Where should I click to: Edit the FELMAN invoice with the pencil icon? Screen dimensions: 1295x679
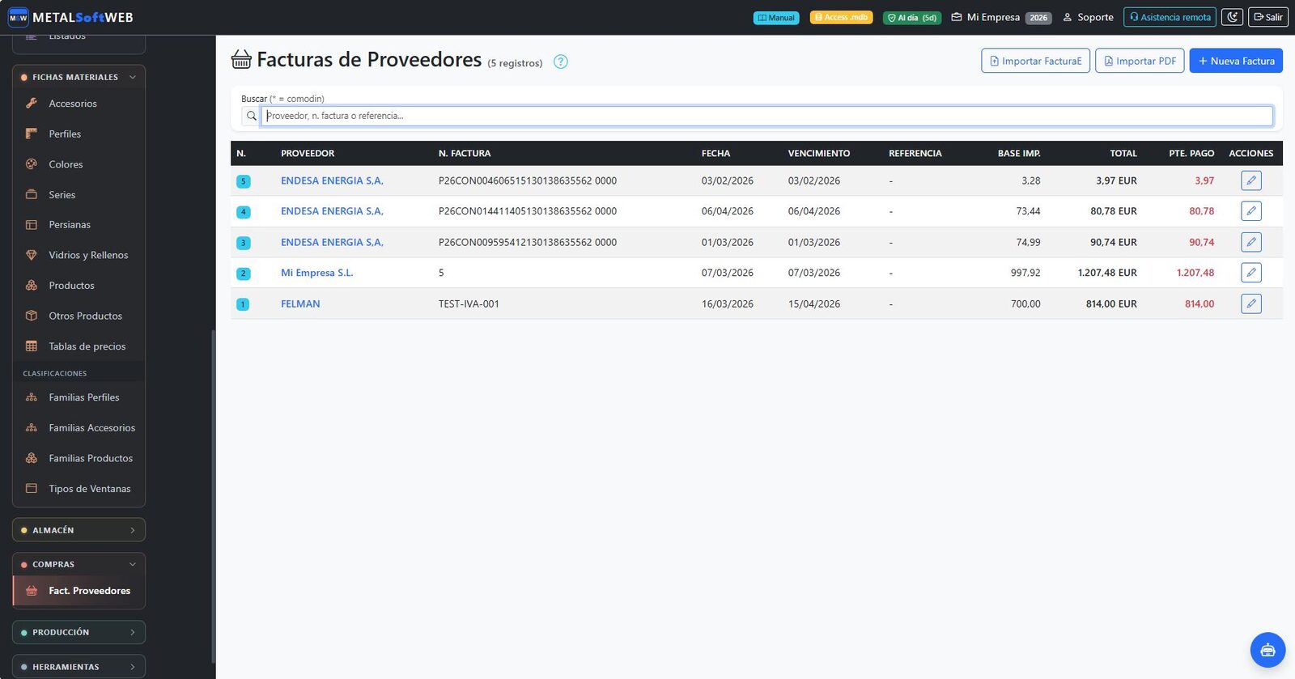1251,303
